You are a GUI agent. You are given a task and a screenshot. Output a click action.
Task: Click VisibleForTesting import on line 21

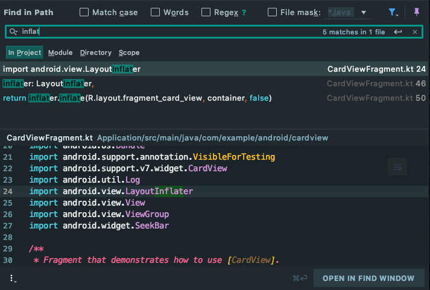click(x=234, y=157)
